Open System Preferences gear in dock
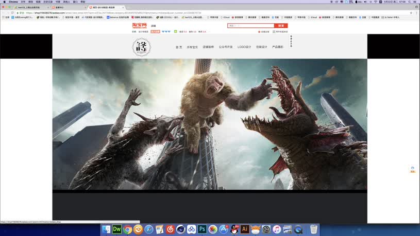This screenshot has height=236, width=420. (266, 229)
